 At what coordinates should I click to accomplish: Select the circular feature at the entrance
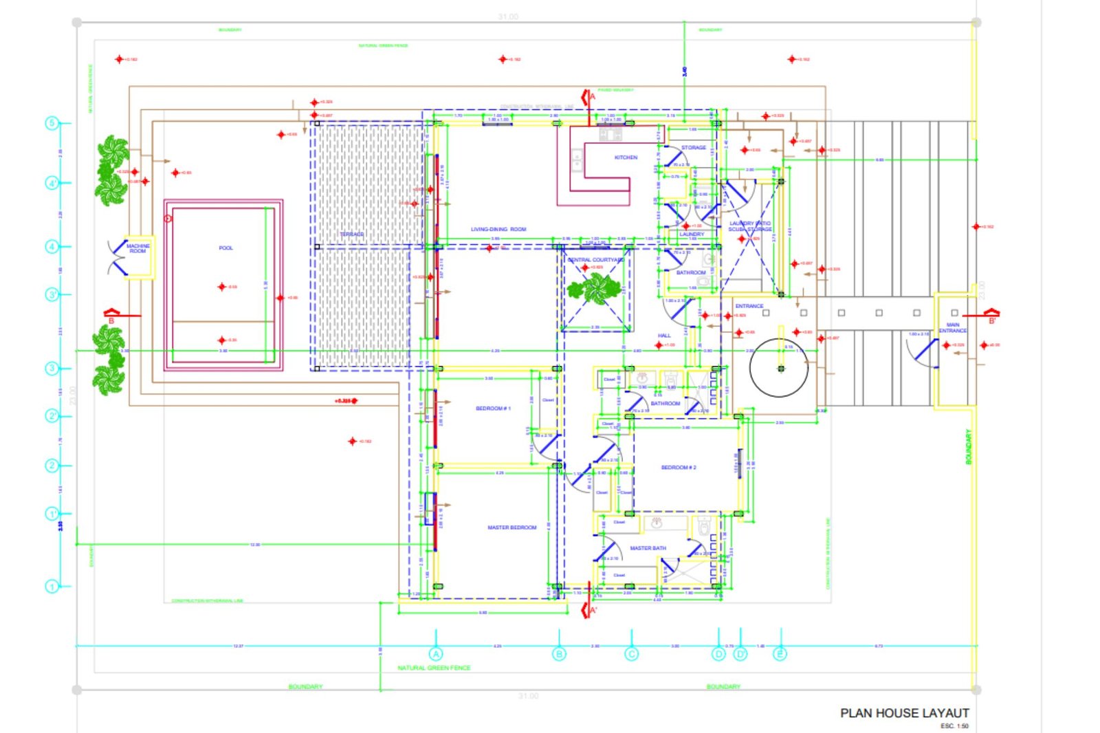(779, 369)
